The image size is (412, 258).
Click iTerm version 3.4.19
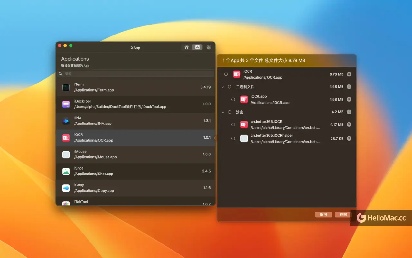205,87
